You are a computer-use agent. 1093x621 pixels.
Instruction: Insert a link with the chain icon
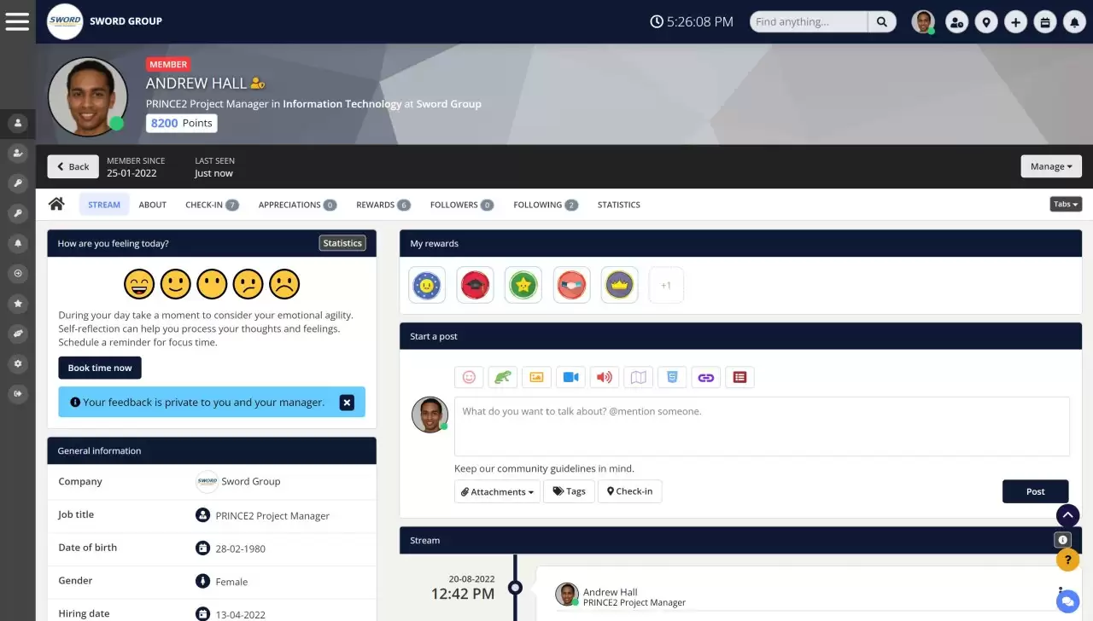(705, 377)
